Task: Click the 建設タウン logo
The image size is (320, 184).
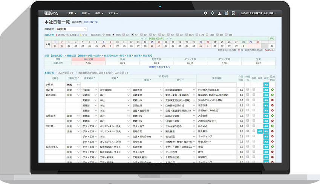Action: tap(51, 13)
